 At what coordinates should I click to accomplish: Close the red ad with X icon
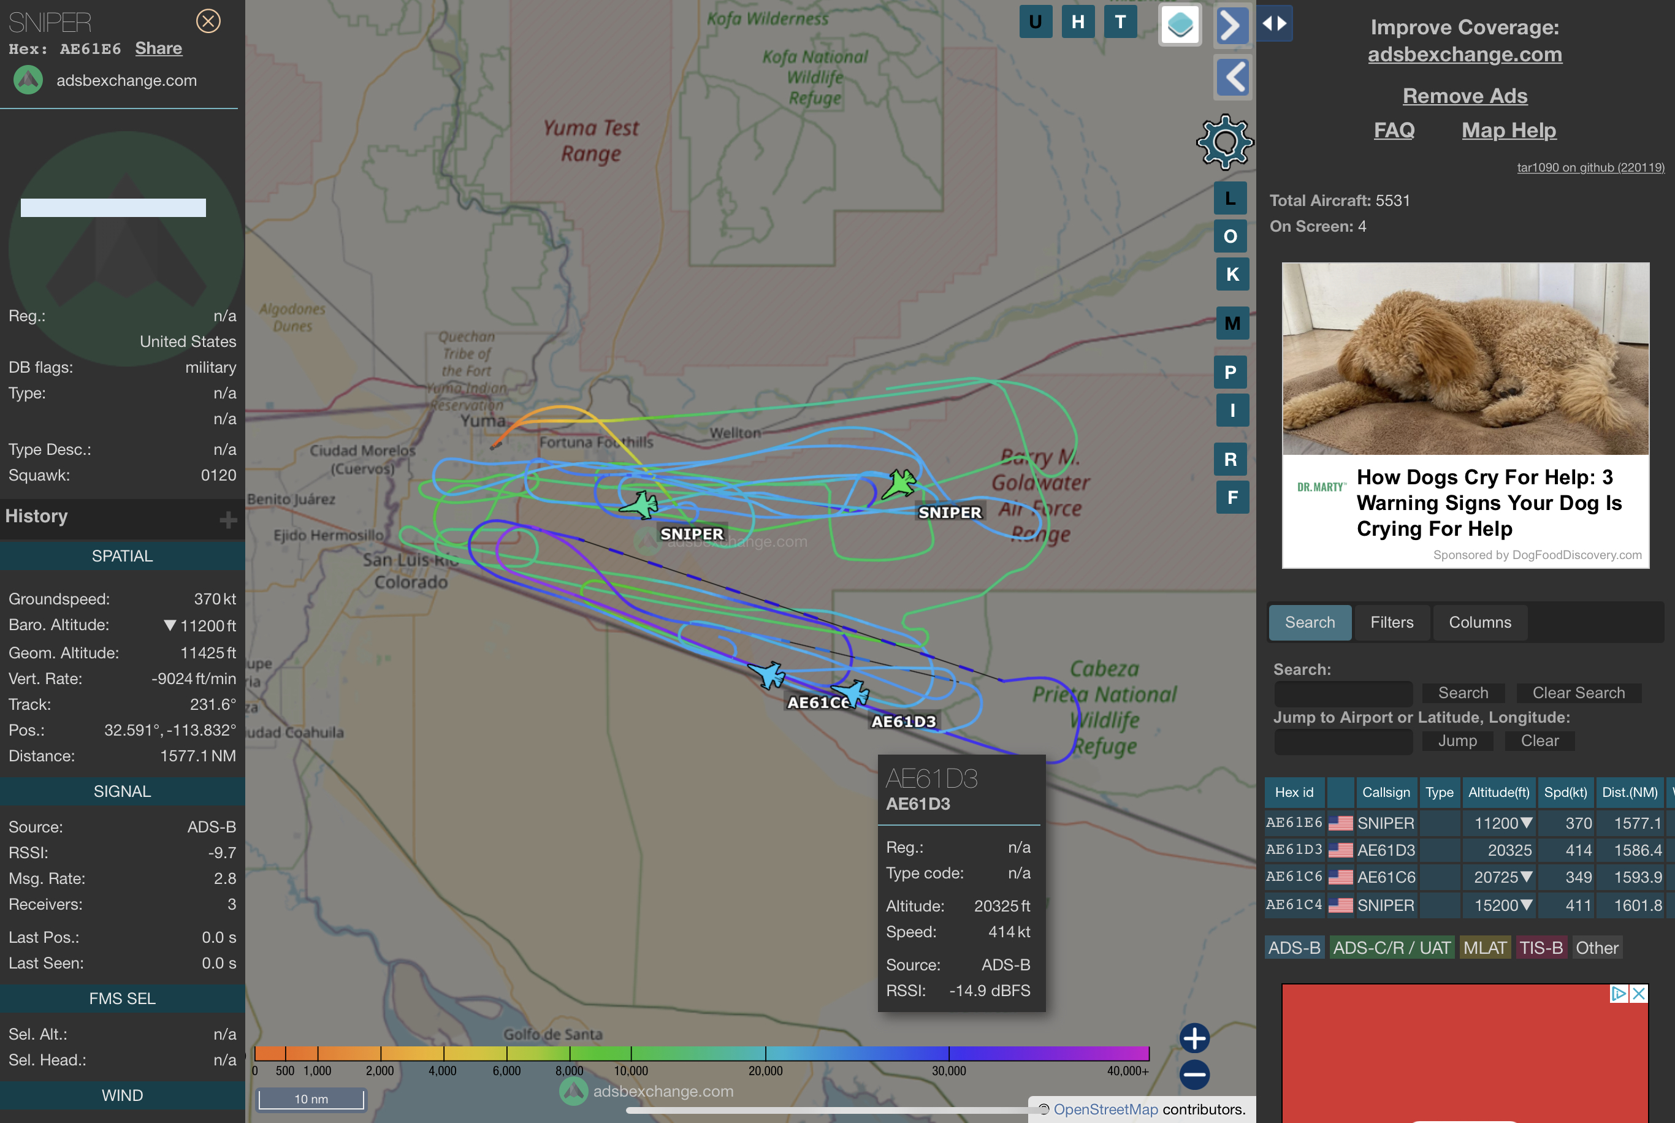click(x=1638, y=994)
